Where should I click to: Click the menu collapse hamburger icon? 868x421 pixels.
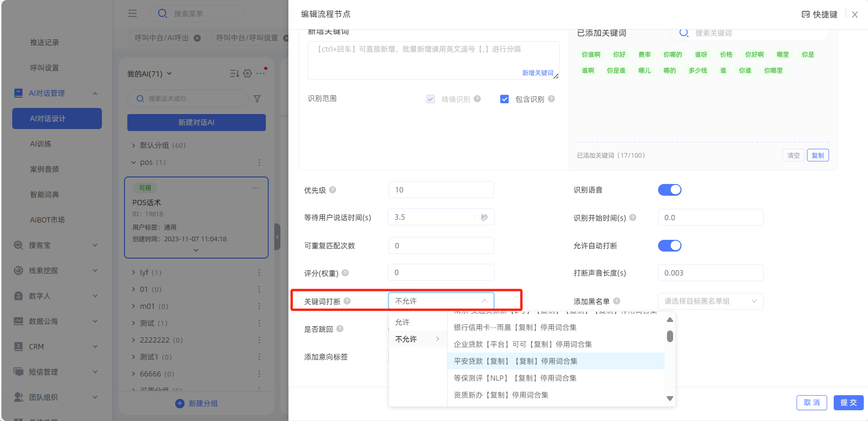133,14
